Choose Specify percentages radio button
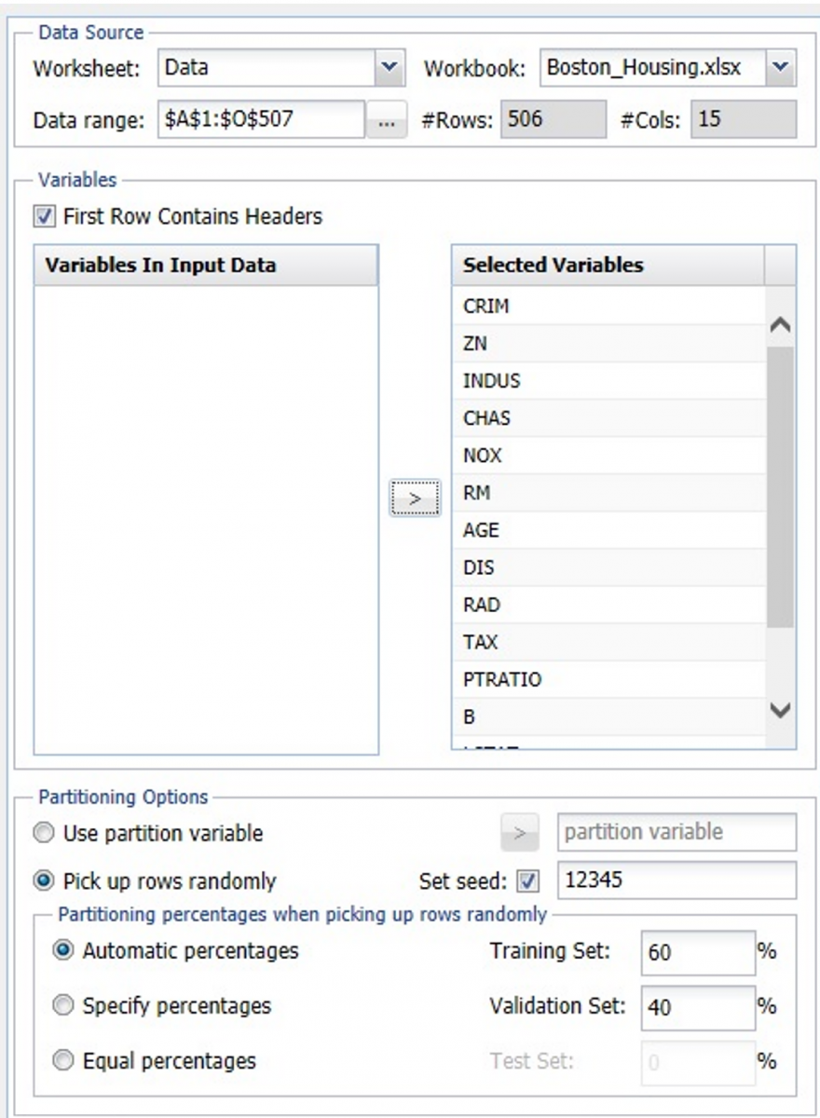Screen dimensions: 820x1118 pyautogui.click(x=64, y=1005)
